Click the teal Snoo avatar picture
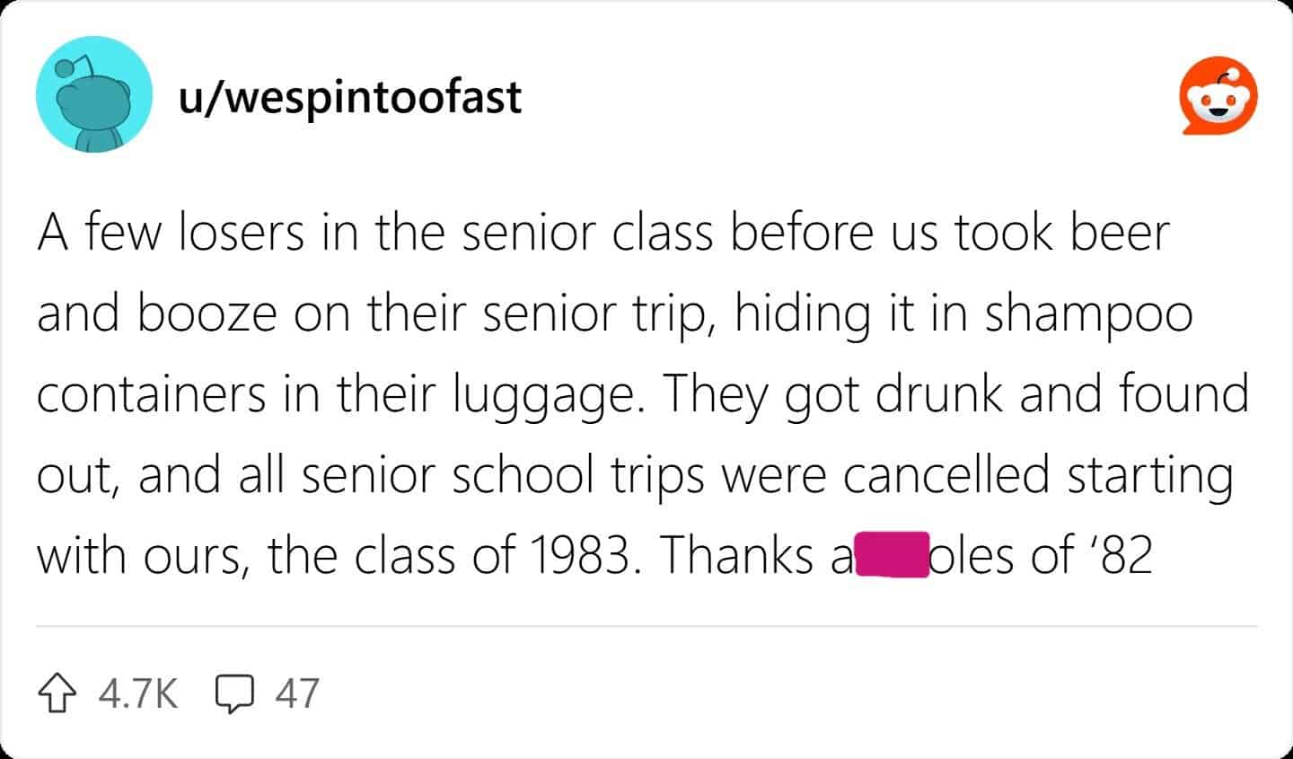Image resolution: width=1293 pixels, height=759 pixels. click(93, 93)
